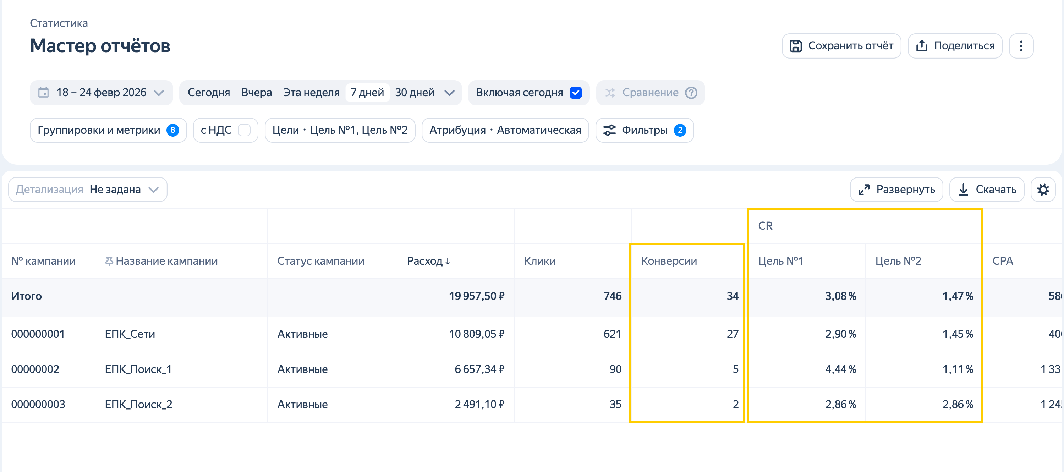Open the Фильтры panel
The image size is (1064, 472).
tap(644, 130)
